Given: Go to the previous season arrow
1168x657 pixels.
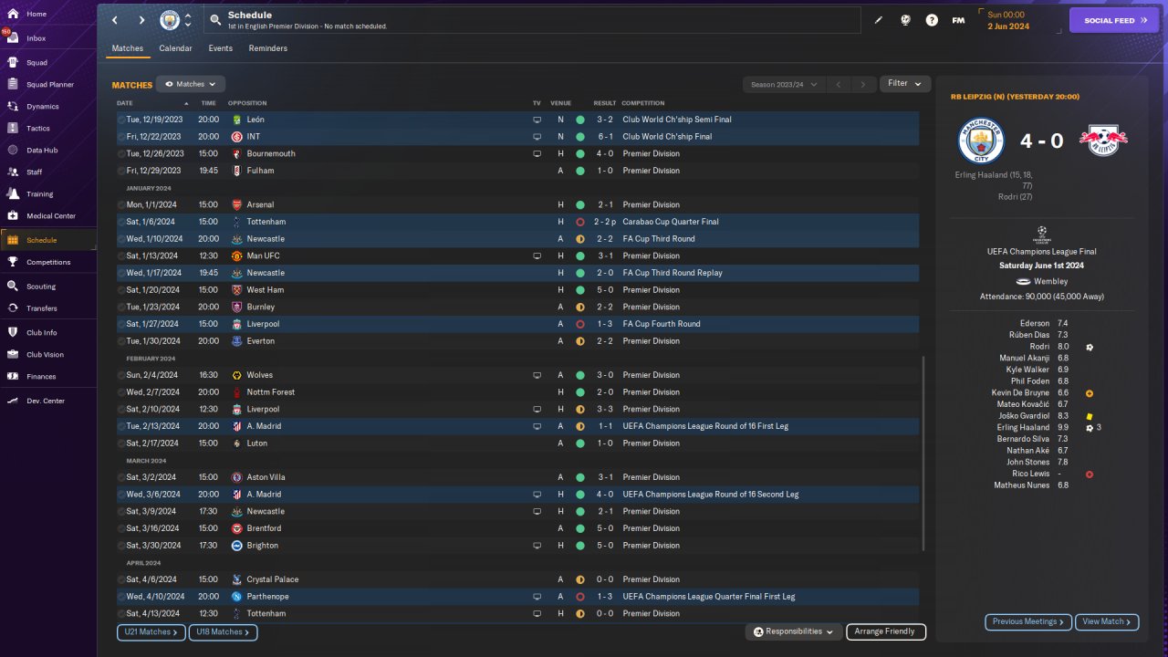Looking at the screenshot, I should (x=839, y=85).
